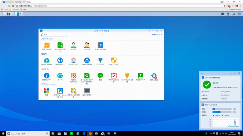Open Terminal & SNMP icon
243x136 pixels.
(x=87, y=91)
